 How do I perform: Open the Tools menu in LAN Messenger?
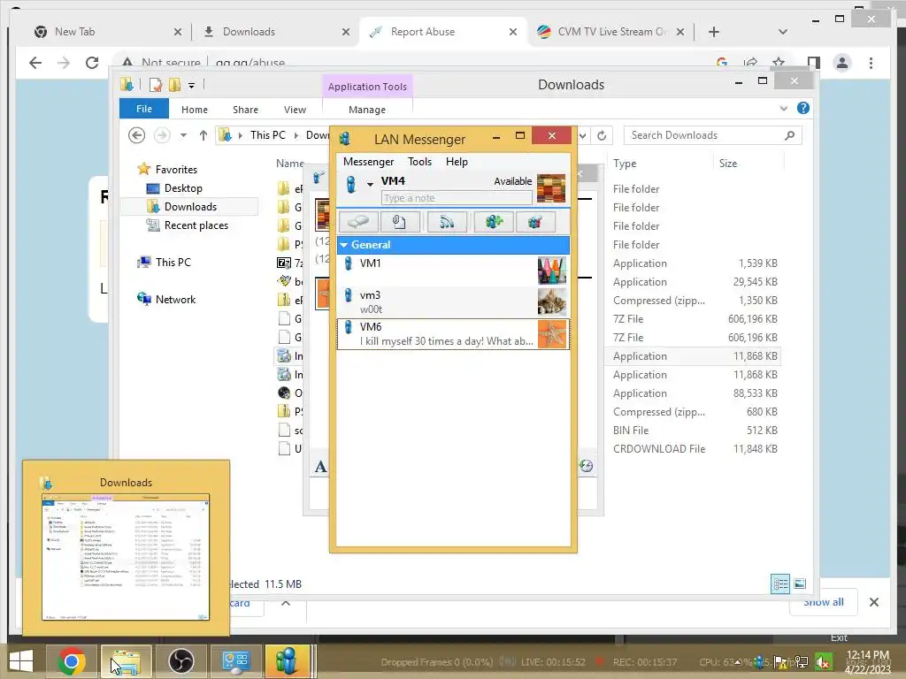click(419, 162)
